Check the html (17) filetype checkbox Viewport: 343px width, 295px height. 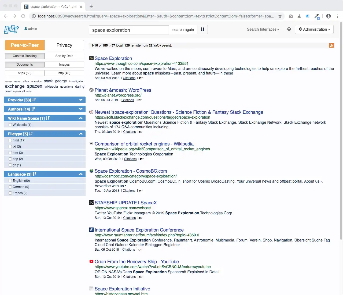pyautogui.click(x=10, y=140)
